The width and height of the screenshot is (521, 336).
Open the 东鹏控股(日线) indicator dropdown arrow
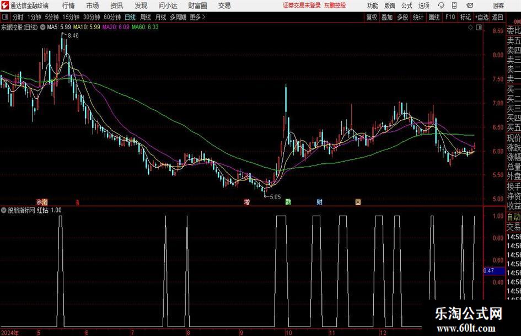(42, 27)
